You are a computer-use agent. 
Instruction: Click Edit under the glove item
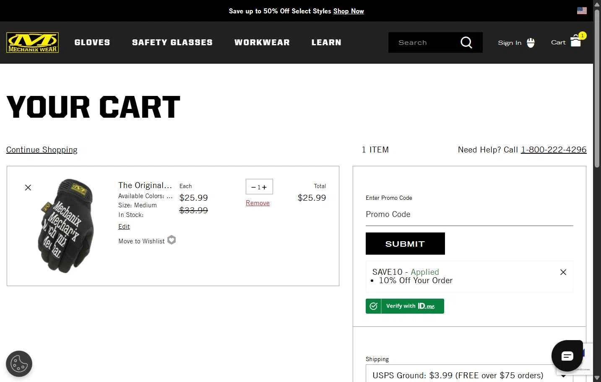124,226
